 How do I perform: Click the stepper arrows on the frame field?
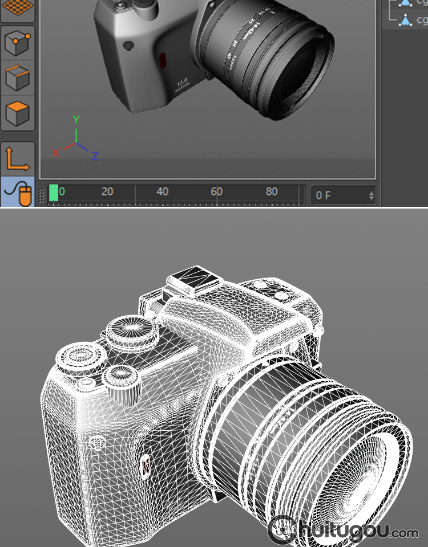(371, 195)
